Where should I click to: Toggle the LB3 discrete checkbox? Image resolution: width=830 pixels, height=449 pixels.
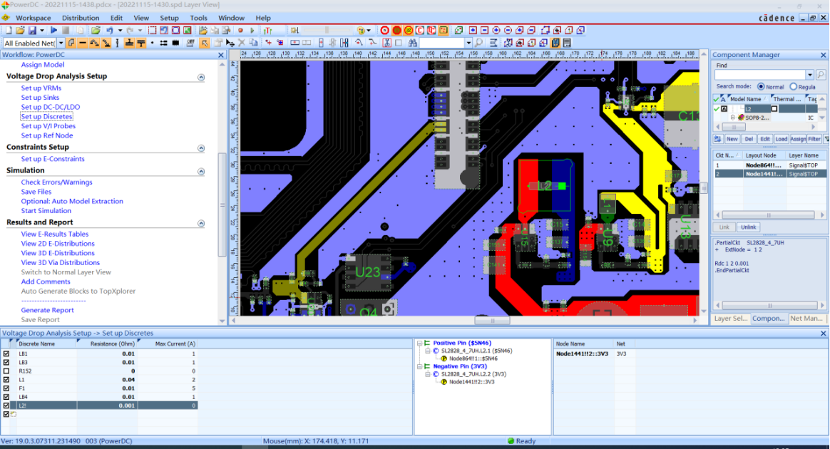pyautogui.click(x=6, y=362)
